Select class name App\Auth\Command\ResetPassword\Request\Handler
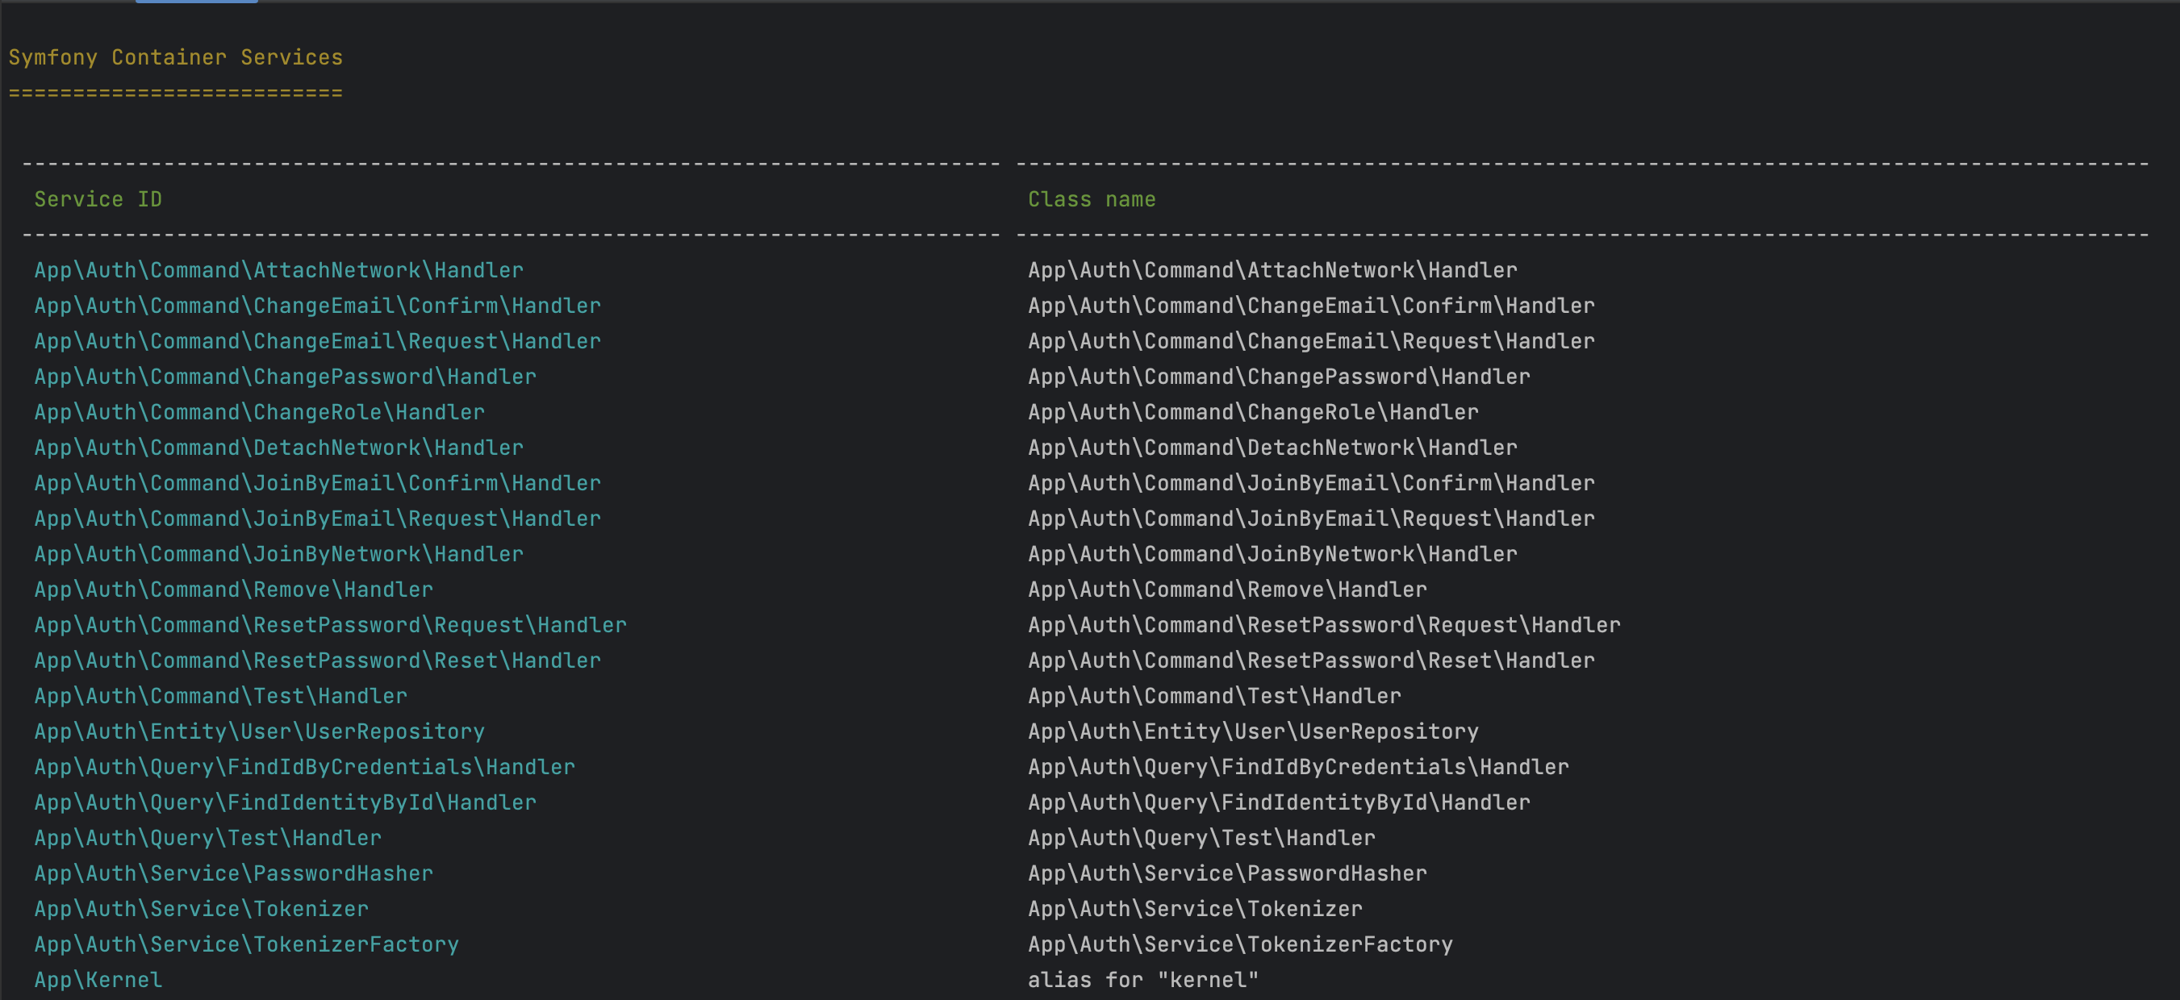This screenshot has height=1000, width=2180. tap(1325, 626)
